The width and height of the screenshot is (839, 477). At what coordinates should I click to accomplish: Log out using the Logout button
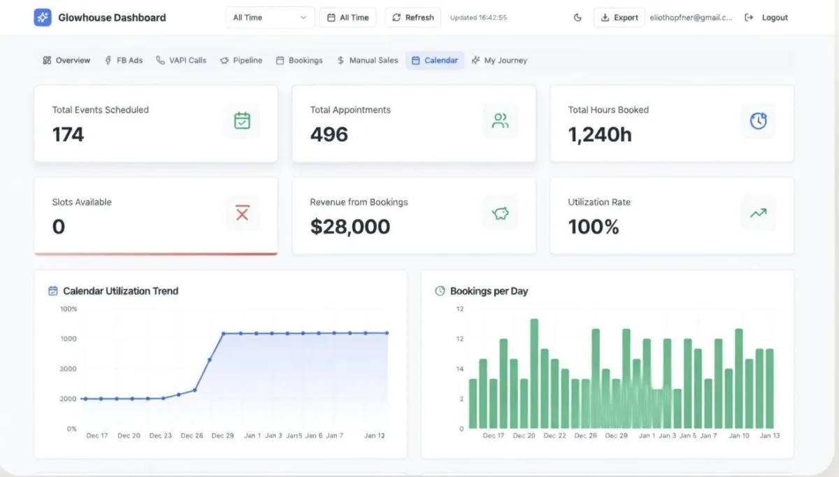click(766, 17)
